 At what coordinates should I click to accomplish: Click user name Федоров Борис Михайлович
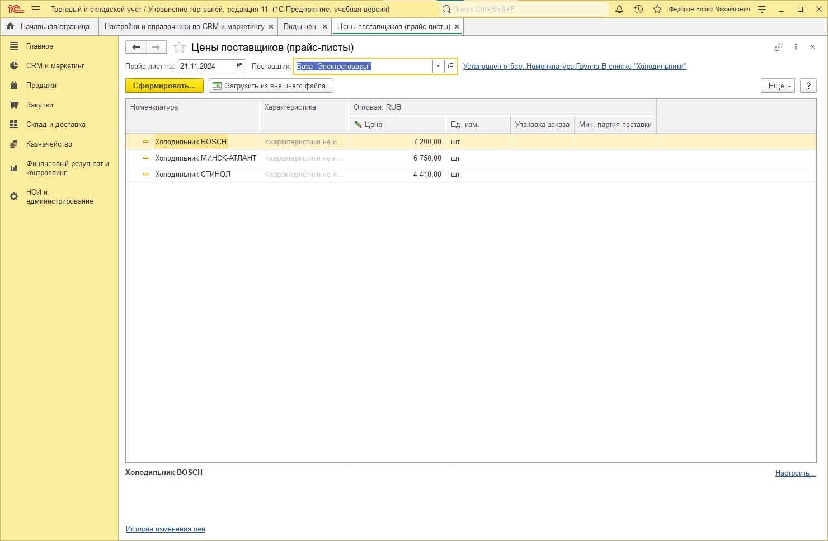tap(709, 9)
